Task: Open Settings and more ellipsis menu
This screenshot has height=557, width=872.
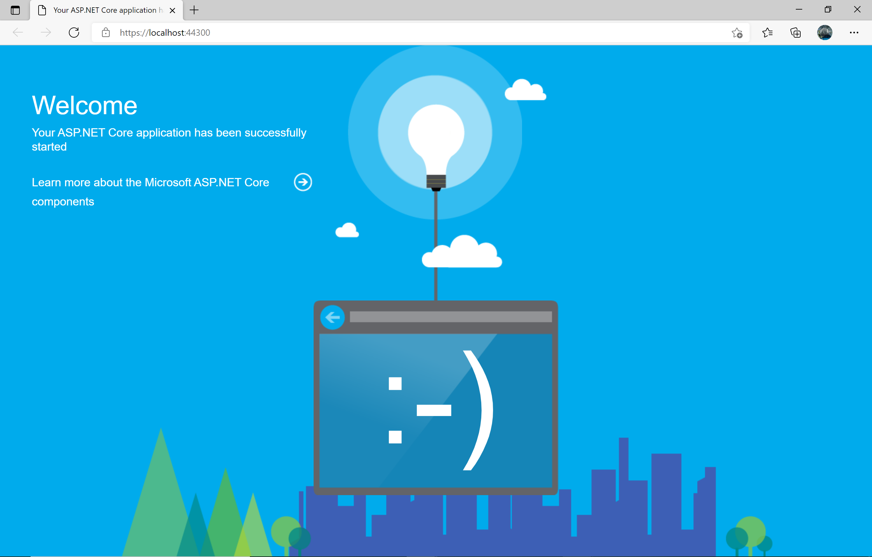Action: click(854, 33)
